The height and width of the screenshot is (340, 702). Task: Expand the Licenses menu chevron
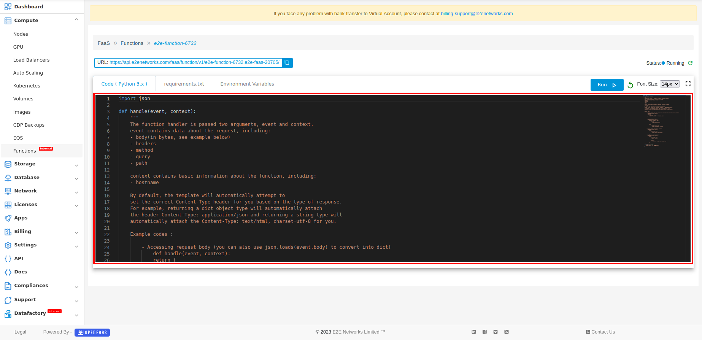click(76, 206)
